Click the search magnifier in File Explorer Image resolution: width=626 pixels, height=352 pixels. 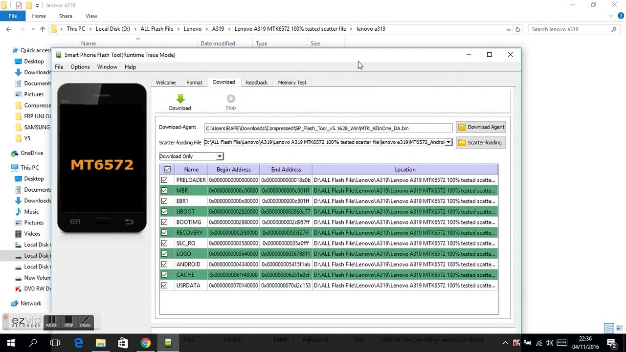pos(614,29)
